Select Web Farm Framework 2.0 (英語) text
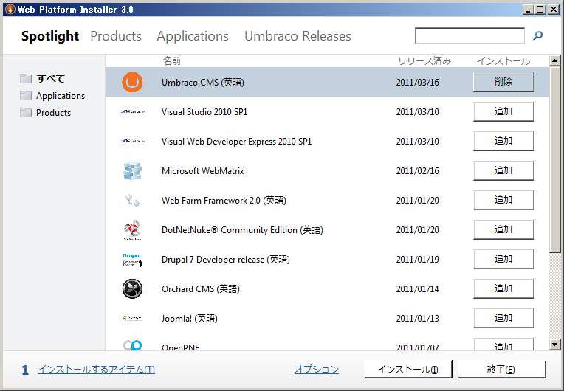Viewport: 564px width, 391px height. pos(224,201)
